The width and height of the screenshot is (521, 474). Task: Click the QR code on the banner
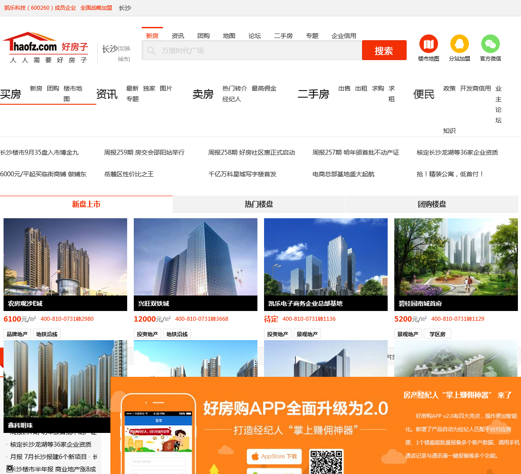pos(326,462)
